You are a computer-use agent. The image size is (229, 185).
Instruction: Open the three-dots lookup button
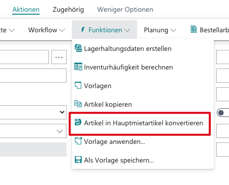click(59, 57)
